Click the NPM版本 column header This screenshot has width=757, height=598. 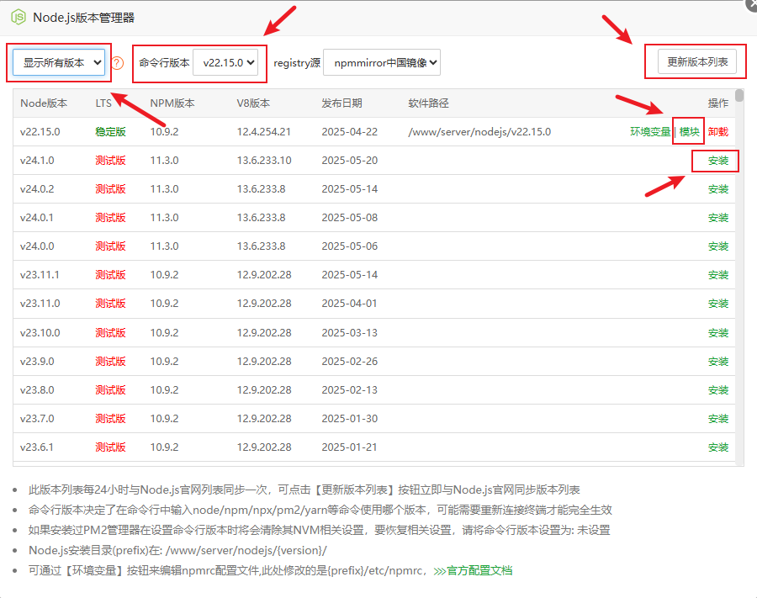point(172,103)
